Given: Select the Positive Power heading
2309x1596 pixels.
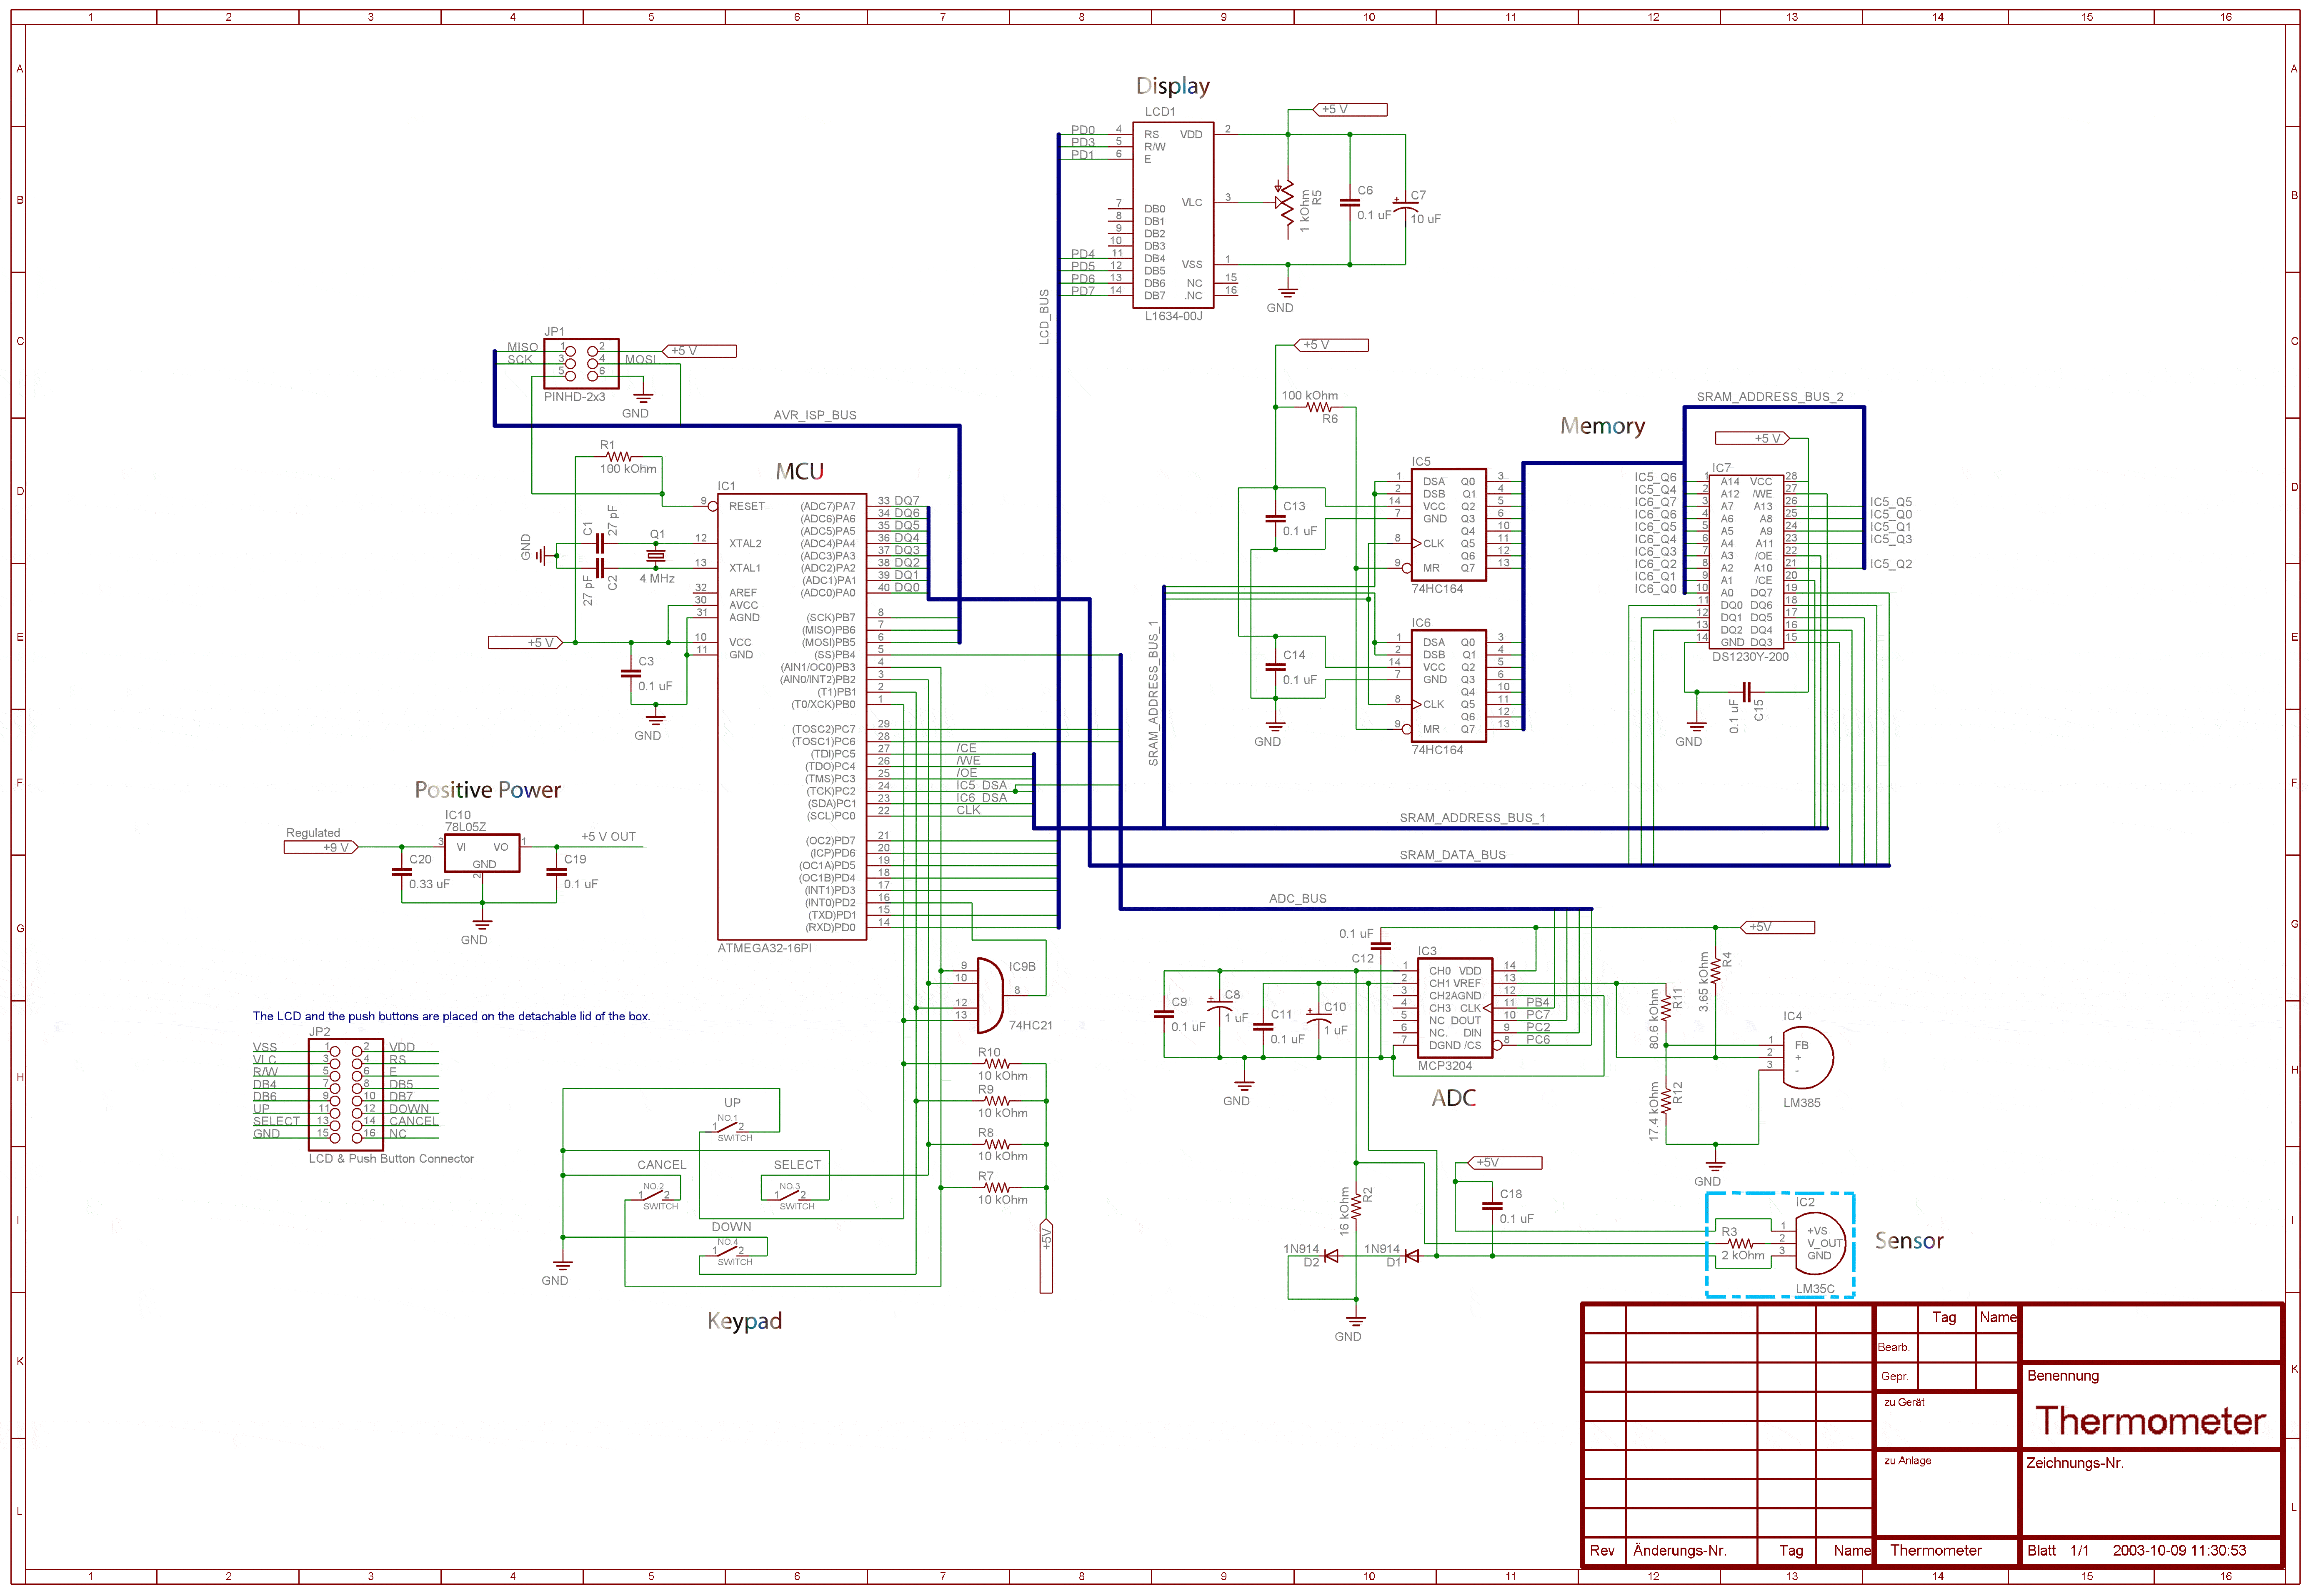Looking at the screenshot, I should pos(487,790).
